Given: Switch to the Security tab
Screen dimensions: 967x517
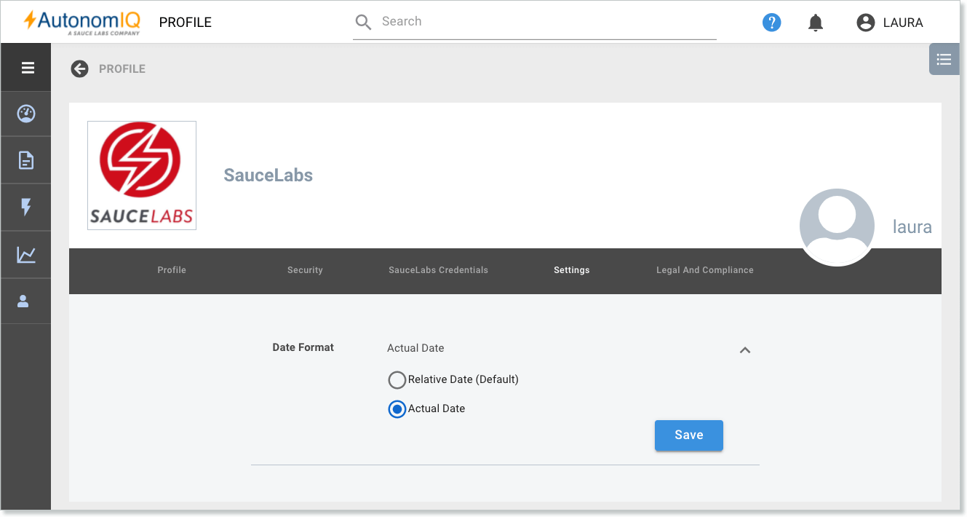Looking at the screenshot, I should point(305,270).
